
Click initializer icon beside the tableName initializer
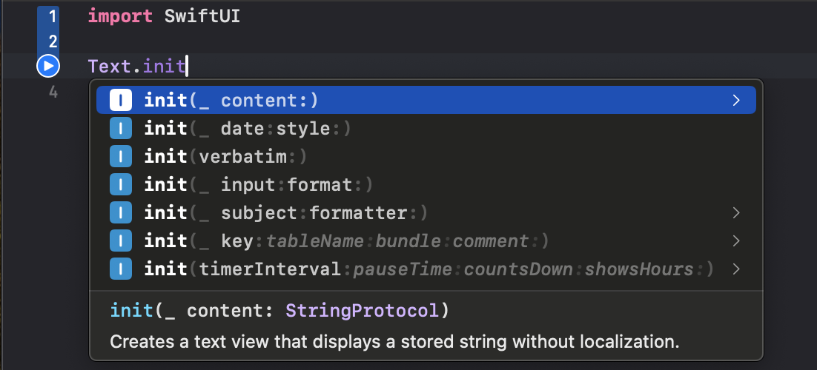point(121,241)
